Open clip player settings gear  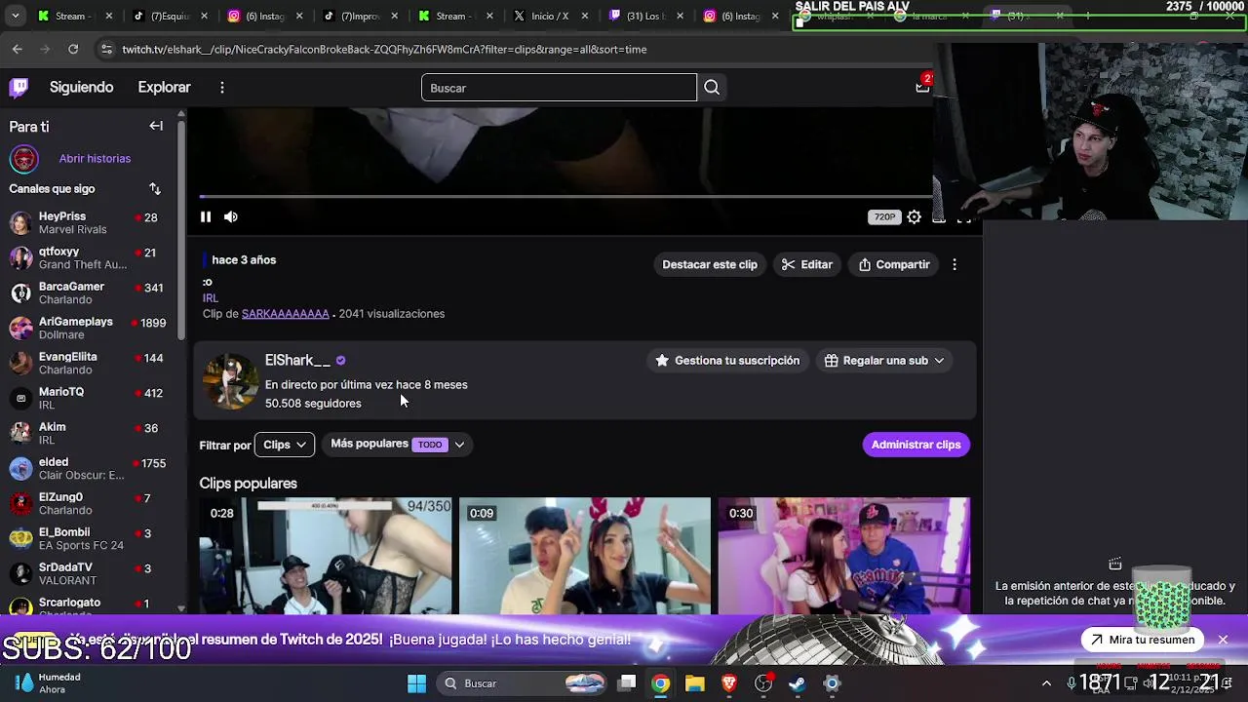pyautogui.click(x=914, y=217)
